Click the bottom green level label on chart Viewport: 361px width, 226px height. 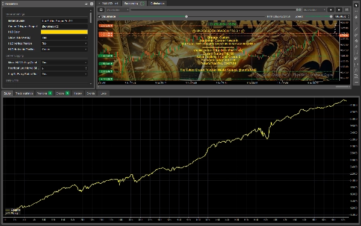[x=106, y=79]
